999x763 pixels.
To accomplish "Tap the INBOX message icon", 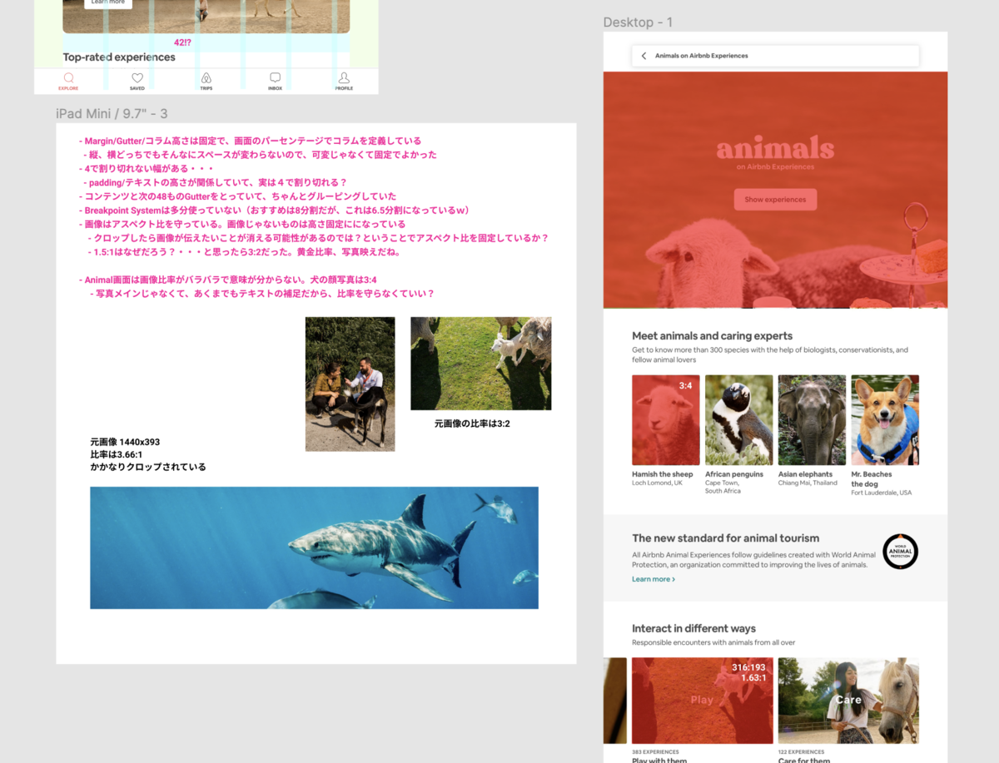I will click(275, 78).
